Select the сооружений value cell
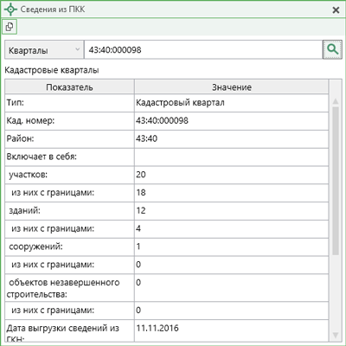This screenshot has height=346, width=346. (x=232, y=247)
